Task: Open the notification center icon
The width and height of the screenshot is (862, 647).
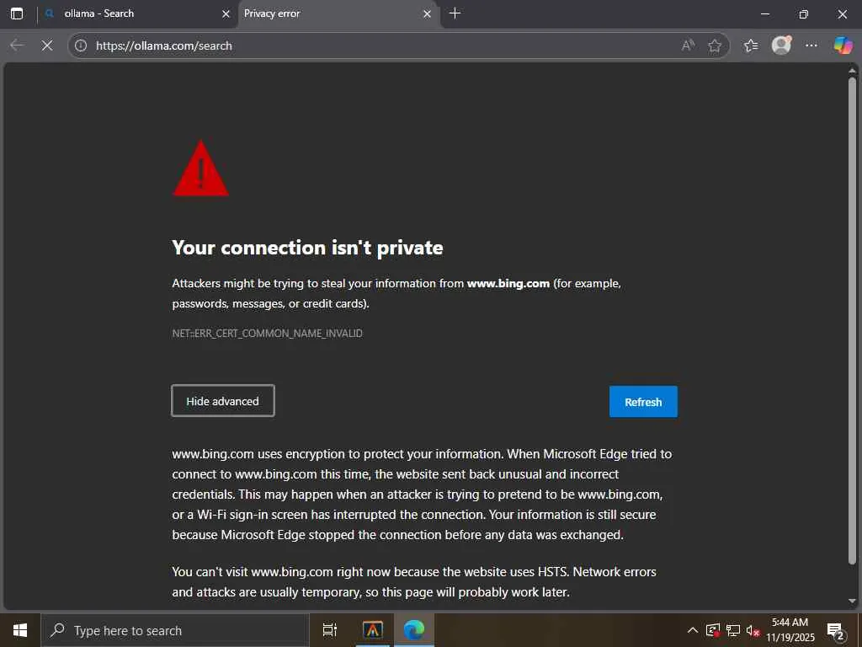Action: coord(835,631)
